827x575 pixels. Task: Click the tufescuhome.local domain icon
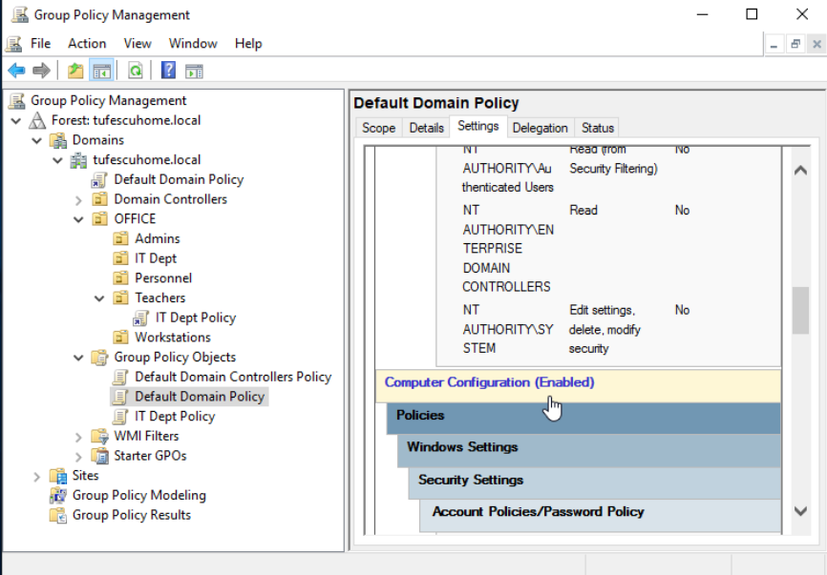78,160
